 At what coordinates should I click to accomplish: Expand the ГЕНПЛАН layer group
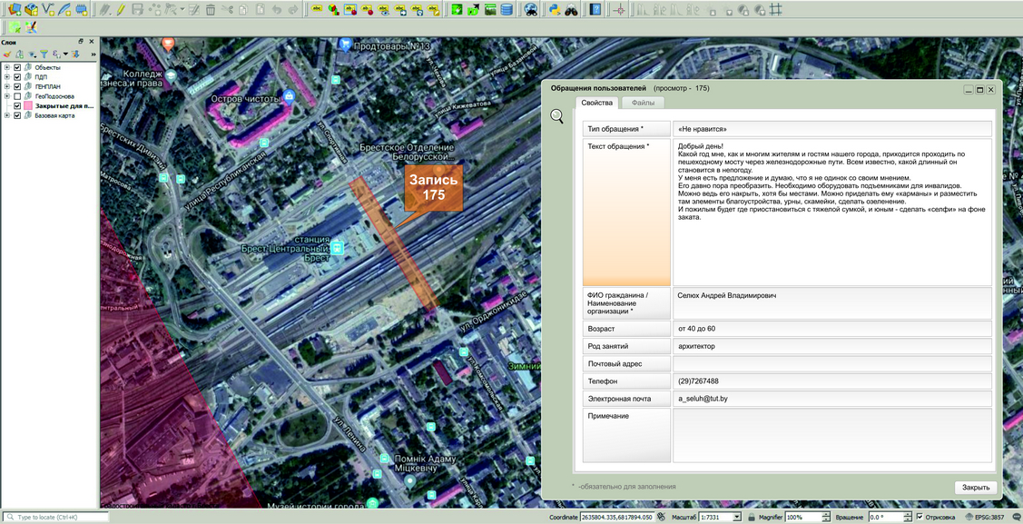pyautogui.click(x=7, y=87)
